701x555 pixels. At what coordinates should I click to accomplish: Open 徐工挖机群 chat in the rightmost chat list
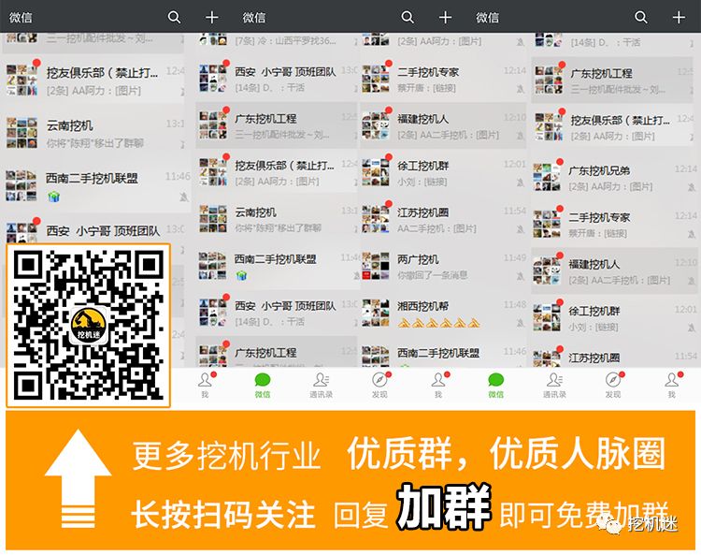[x=614, y=318]
